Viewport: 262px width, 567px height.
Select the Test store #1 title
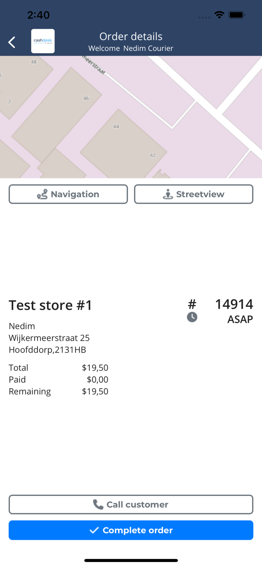click(x=50, y=305)
